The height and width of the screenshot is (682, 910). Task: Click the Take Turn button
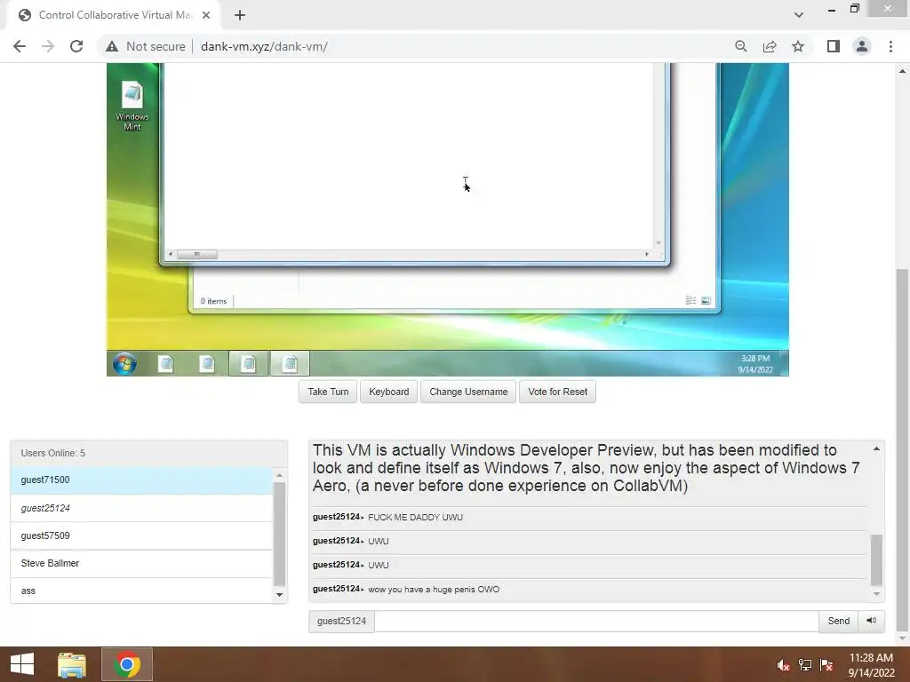point(328,392)
